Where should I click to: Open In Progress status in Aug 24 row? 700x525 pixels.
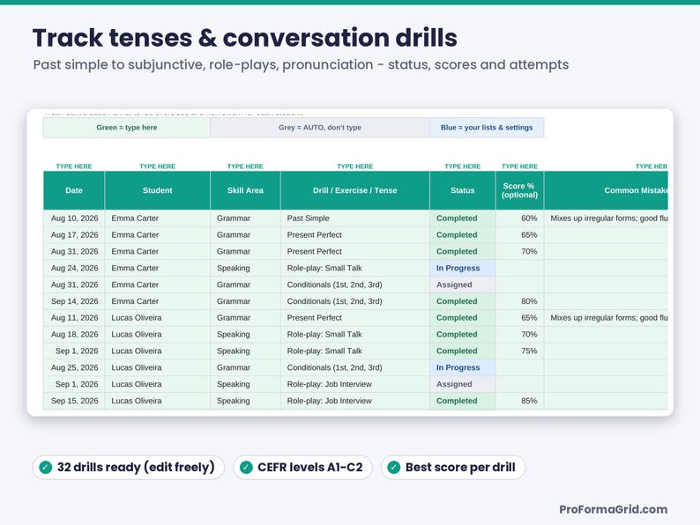pyautogui.click(x=463, y=268)
